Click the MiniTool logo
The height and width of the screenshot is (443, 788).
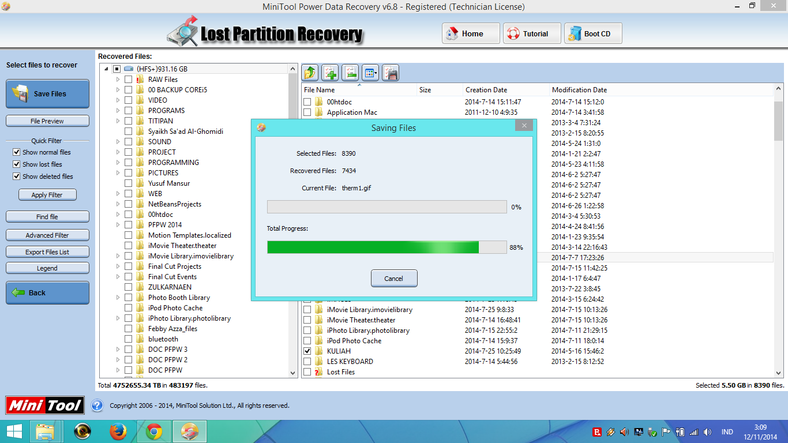pos(45,405)
